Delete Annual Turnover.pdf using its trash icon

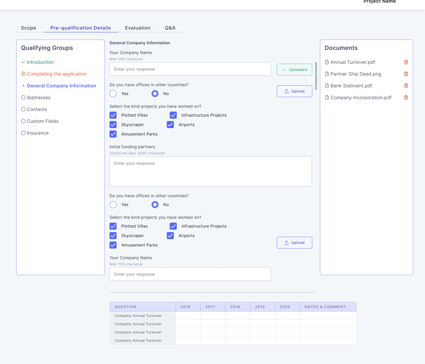(x=406, y=62)
